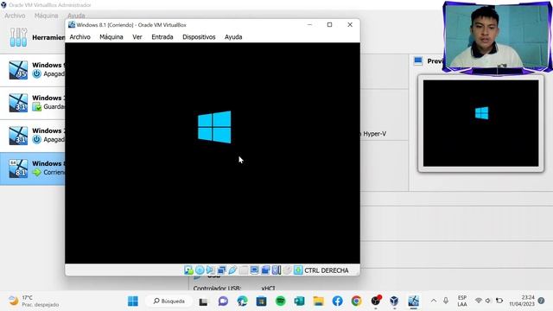This screenshot has width=553, height=311.
Task: Open Máquina menu in VirtualBox Administrador window
Action: [46, 16]
